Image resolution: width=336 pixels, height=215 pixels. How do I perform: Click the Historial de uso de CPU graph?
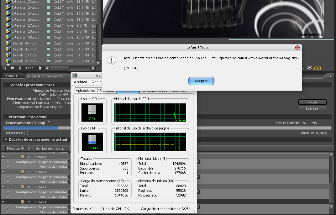(x=150, y=112)
